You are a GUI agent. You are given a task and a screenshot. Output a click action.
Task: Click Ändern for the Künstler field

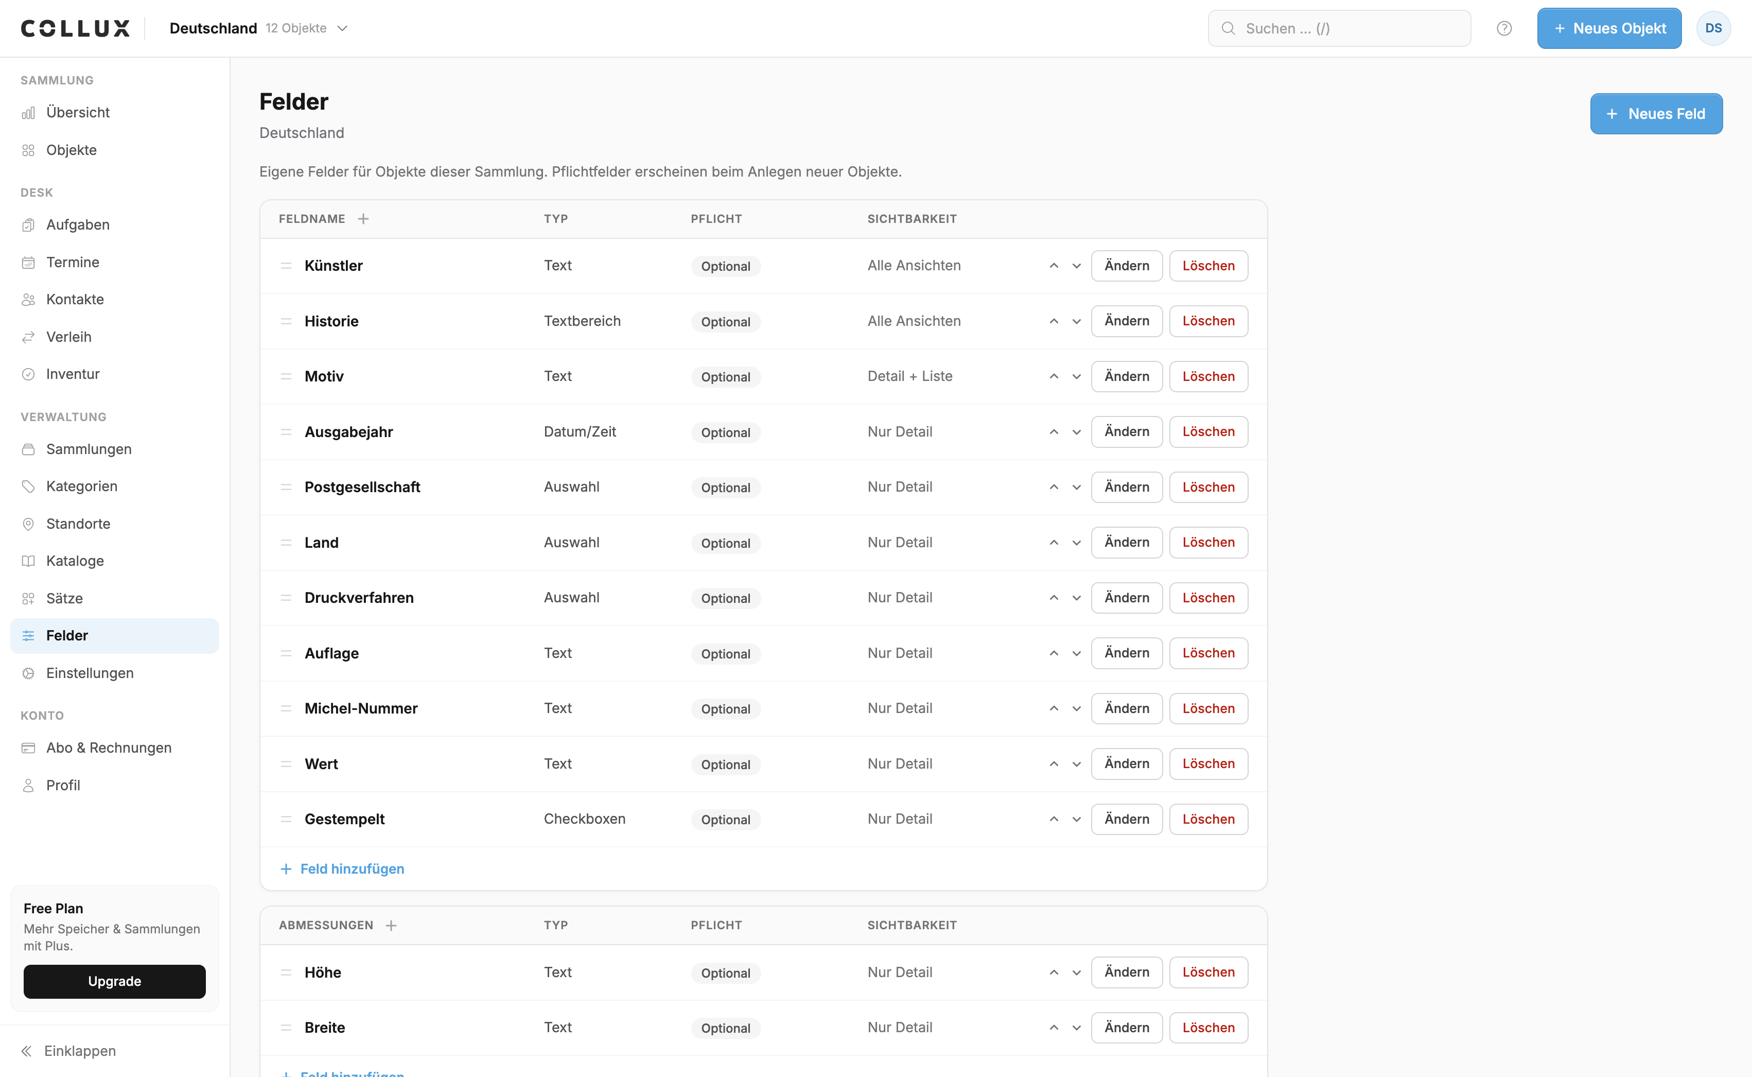click(1126, 266)
